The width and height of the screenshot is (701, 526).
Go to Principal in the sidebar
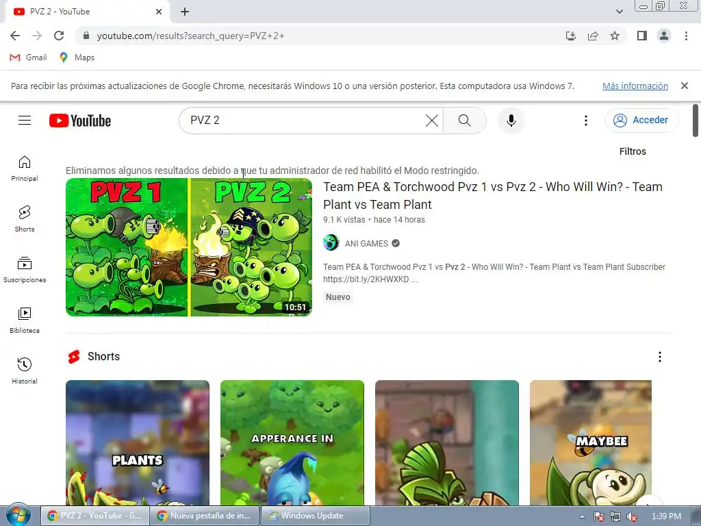point(25,168)
